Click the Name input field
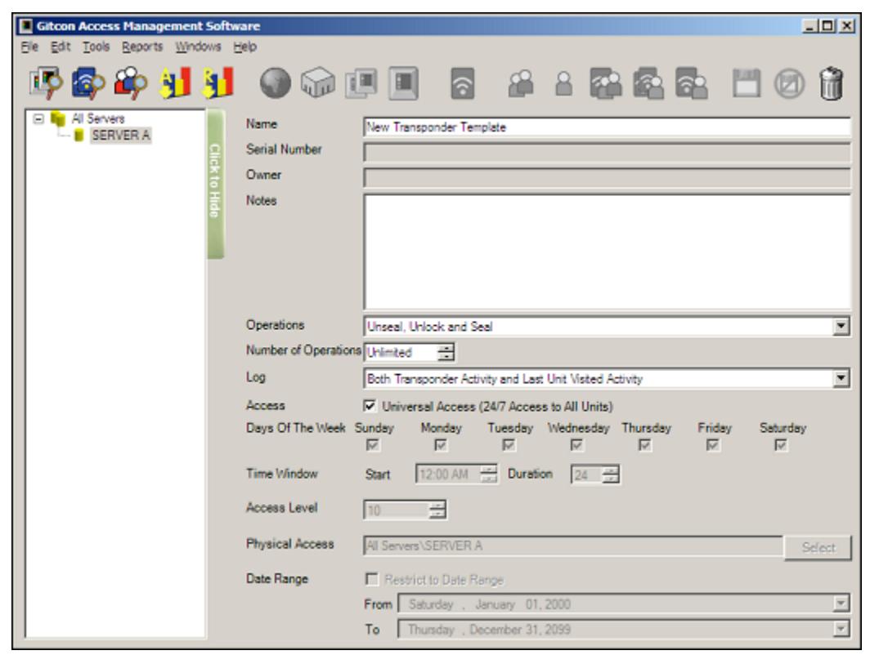Viewport: 870px width, 655px height. click(607, 127)
